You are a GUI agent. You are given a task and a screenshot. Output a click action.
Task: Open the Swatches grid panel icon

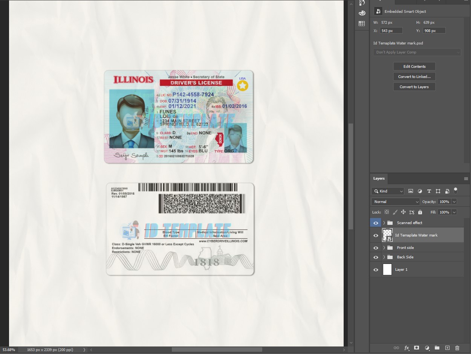click(362, 24)
